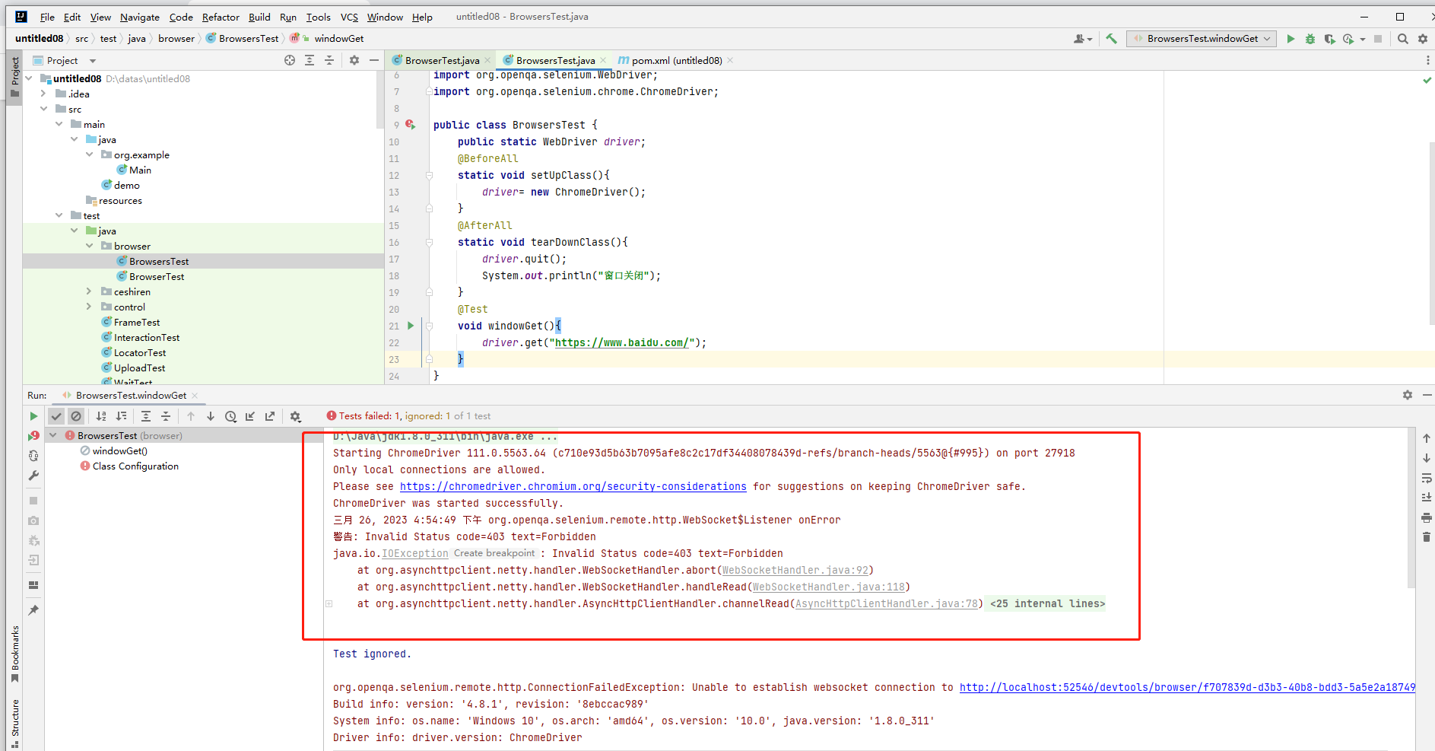Build the project with the hammer icon
Screen dimensions: 1435x751
pos(1112,39)
